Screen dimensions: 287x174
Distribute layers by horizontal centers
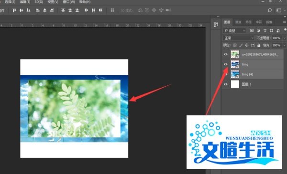pyautogui.click(x=93, y=10)
